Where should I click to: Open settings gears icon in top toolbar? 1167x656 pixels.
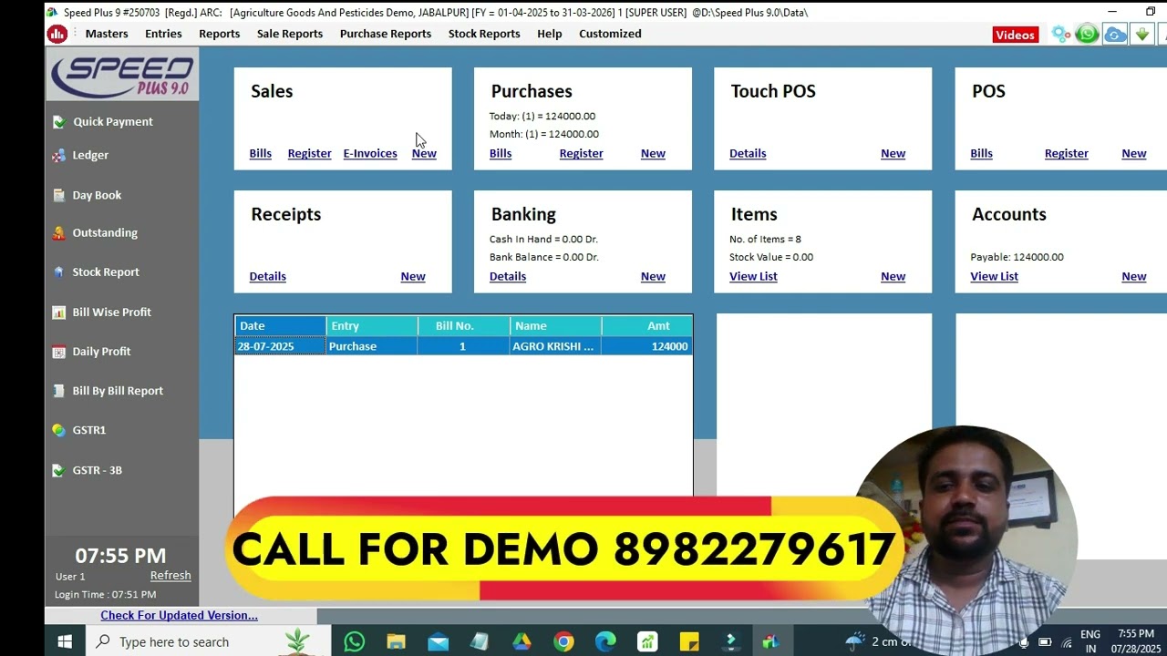1060,34
